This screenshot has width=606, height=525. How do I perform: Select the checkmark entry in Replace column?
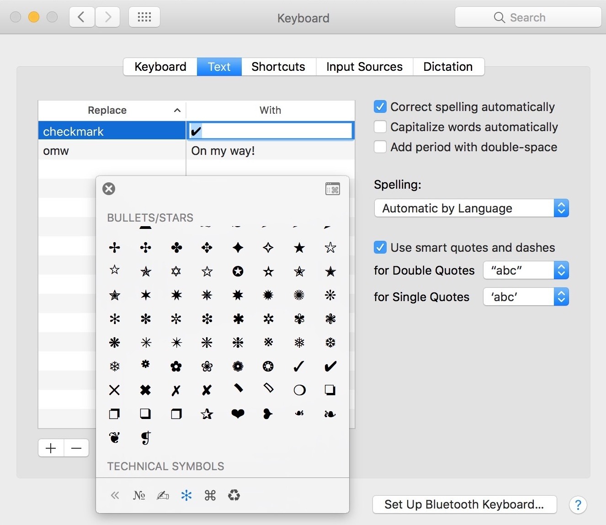tap(112, 131)
